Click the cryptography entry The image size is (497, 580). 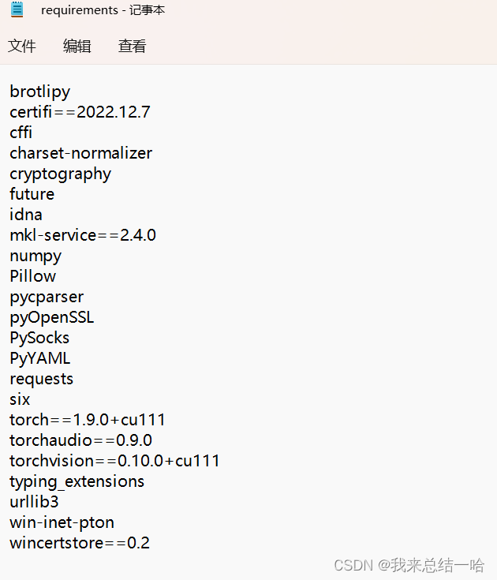coord(60,174)
